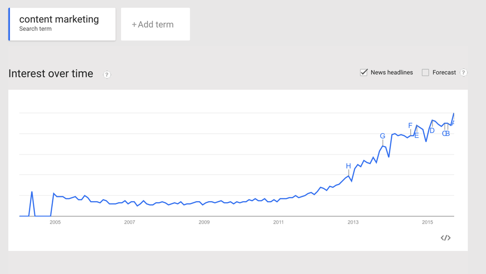Viewport: 486px width, 274px height.
Task: Toggle the News headlines checkbox
Action: (x=364, y=73)
